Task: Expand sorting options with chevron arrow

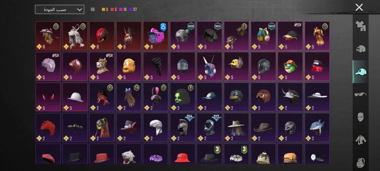Action: [79, 10]
